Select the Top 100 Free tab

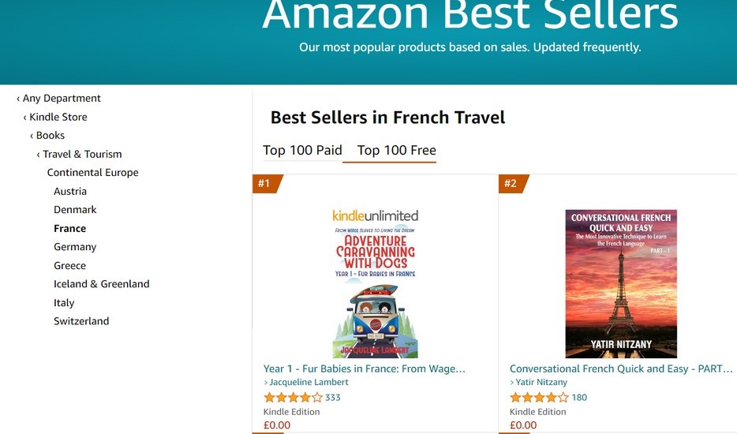(396, 150)
